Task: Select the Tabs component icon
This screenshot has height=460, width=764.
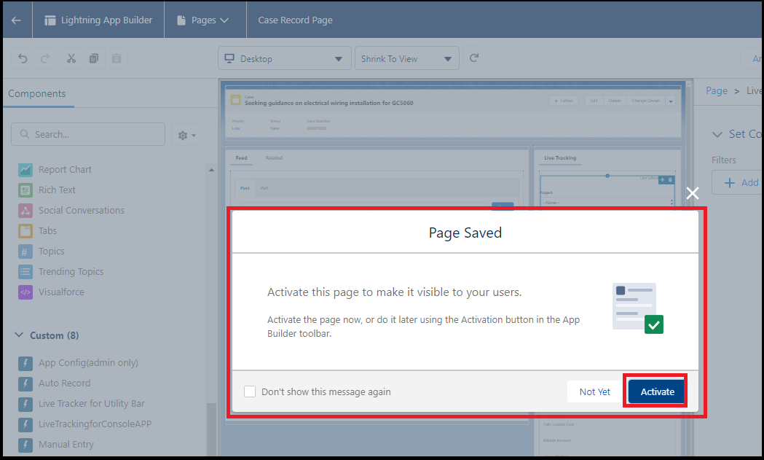Action: click(x=25, y=231)
